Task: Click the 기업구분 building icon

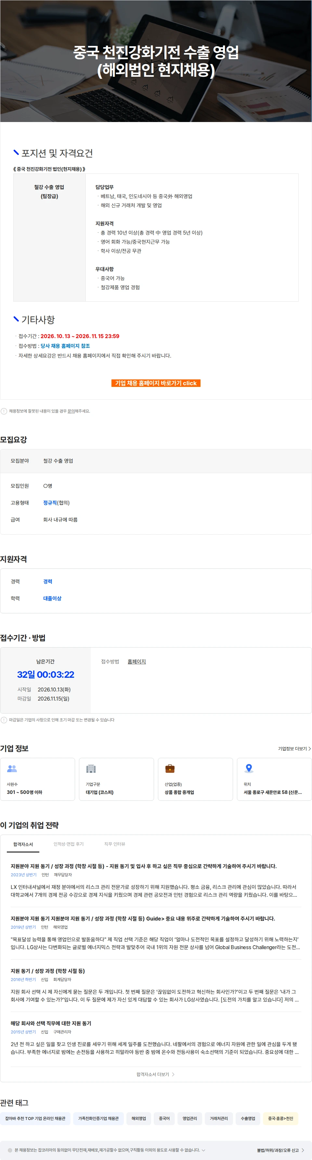Action: click(x=91, y=769)
